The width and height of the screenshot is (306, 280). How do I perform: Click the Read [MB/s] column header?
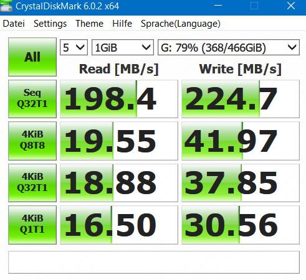pos(119,69)
